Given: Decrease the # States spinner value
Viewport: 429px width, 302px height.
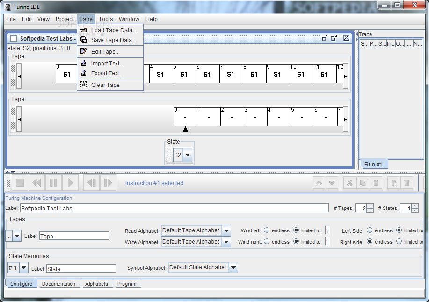Looking at the screenshot, I should [x=415, y=210].
